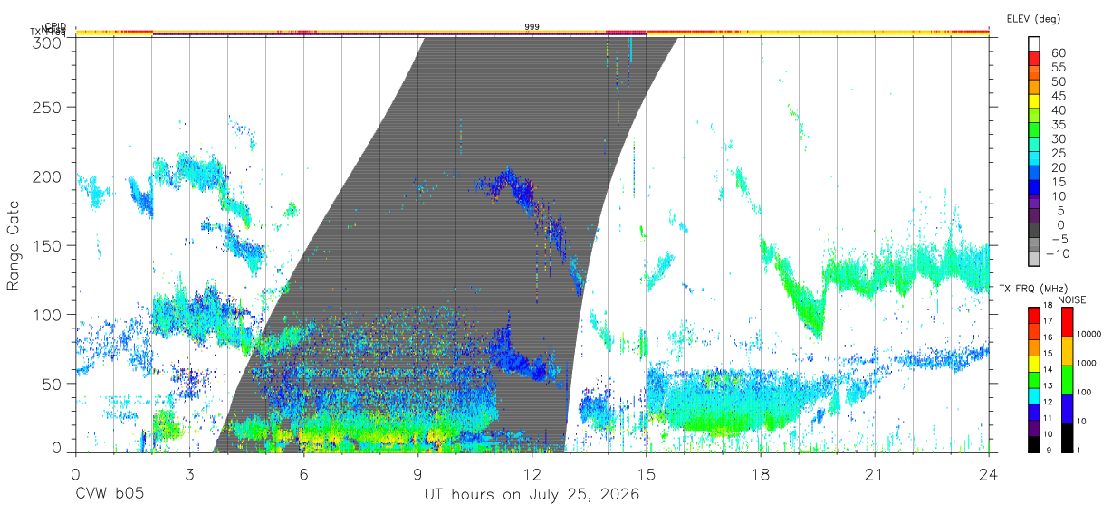Click the "12" tick on UT hours axis
Screen dimensions: 1112x513
tap(532, 474)
